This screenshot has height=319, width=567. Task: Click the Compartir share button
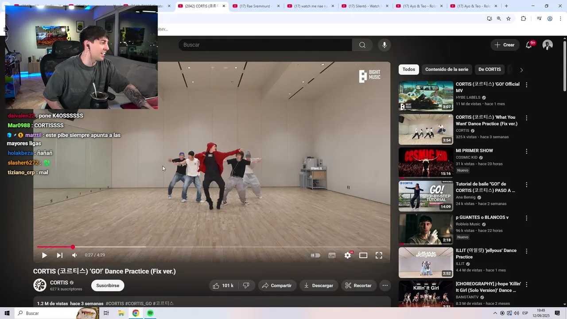tap(277, 286)
